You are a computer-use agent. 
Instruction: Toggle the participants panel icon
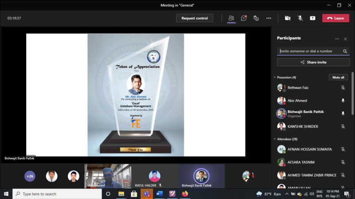pyautogui.click(x=231, y=18)
